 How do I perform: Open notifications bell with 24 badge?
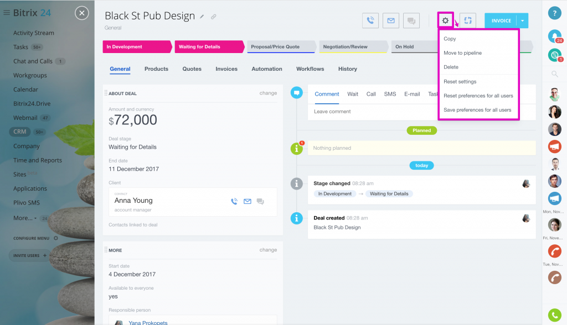click(555, 36)
